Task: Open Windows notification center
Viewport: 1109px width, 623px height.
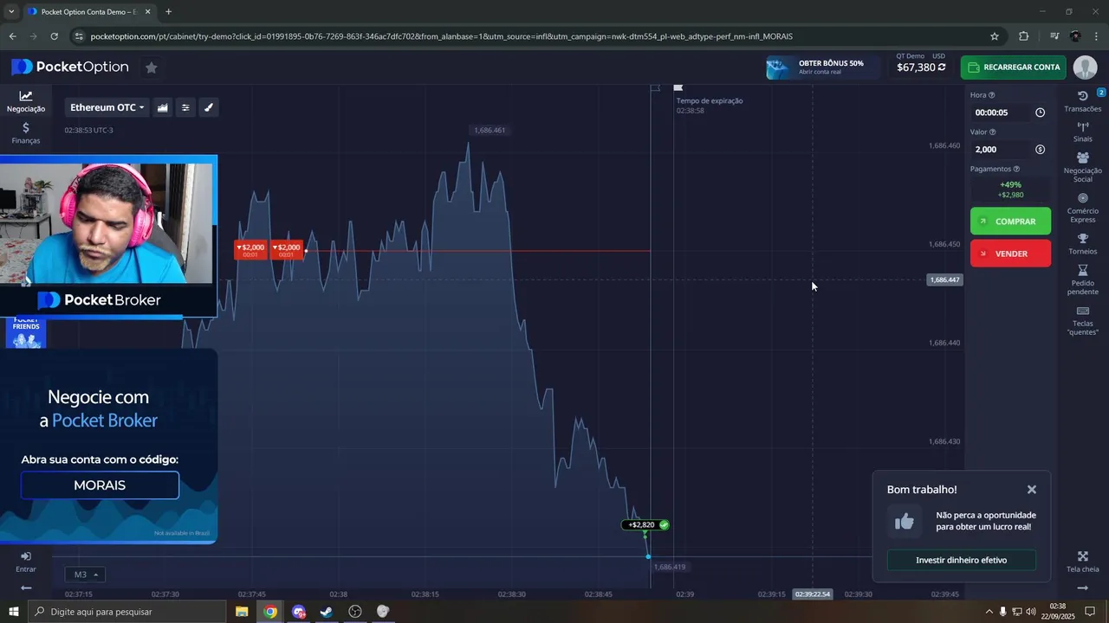Action: (x=1091, y=612)
